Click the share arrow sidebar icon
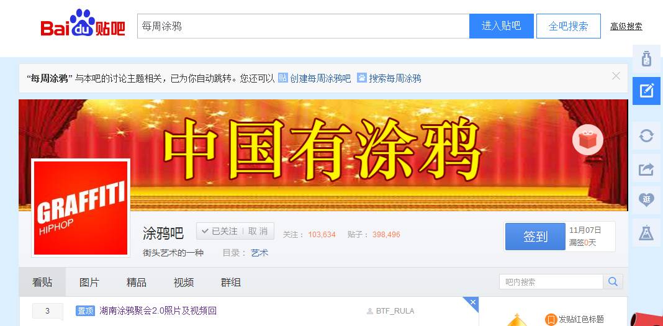Viewport: 663px width, 326px height. click(x=646, y=169)
